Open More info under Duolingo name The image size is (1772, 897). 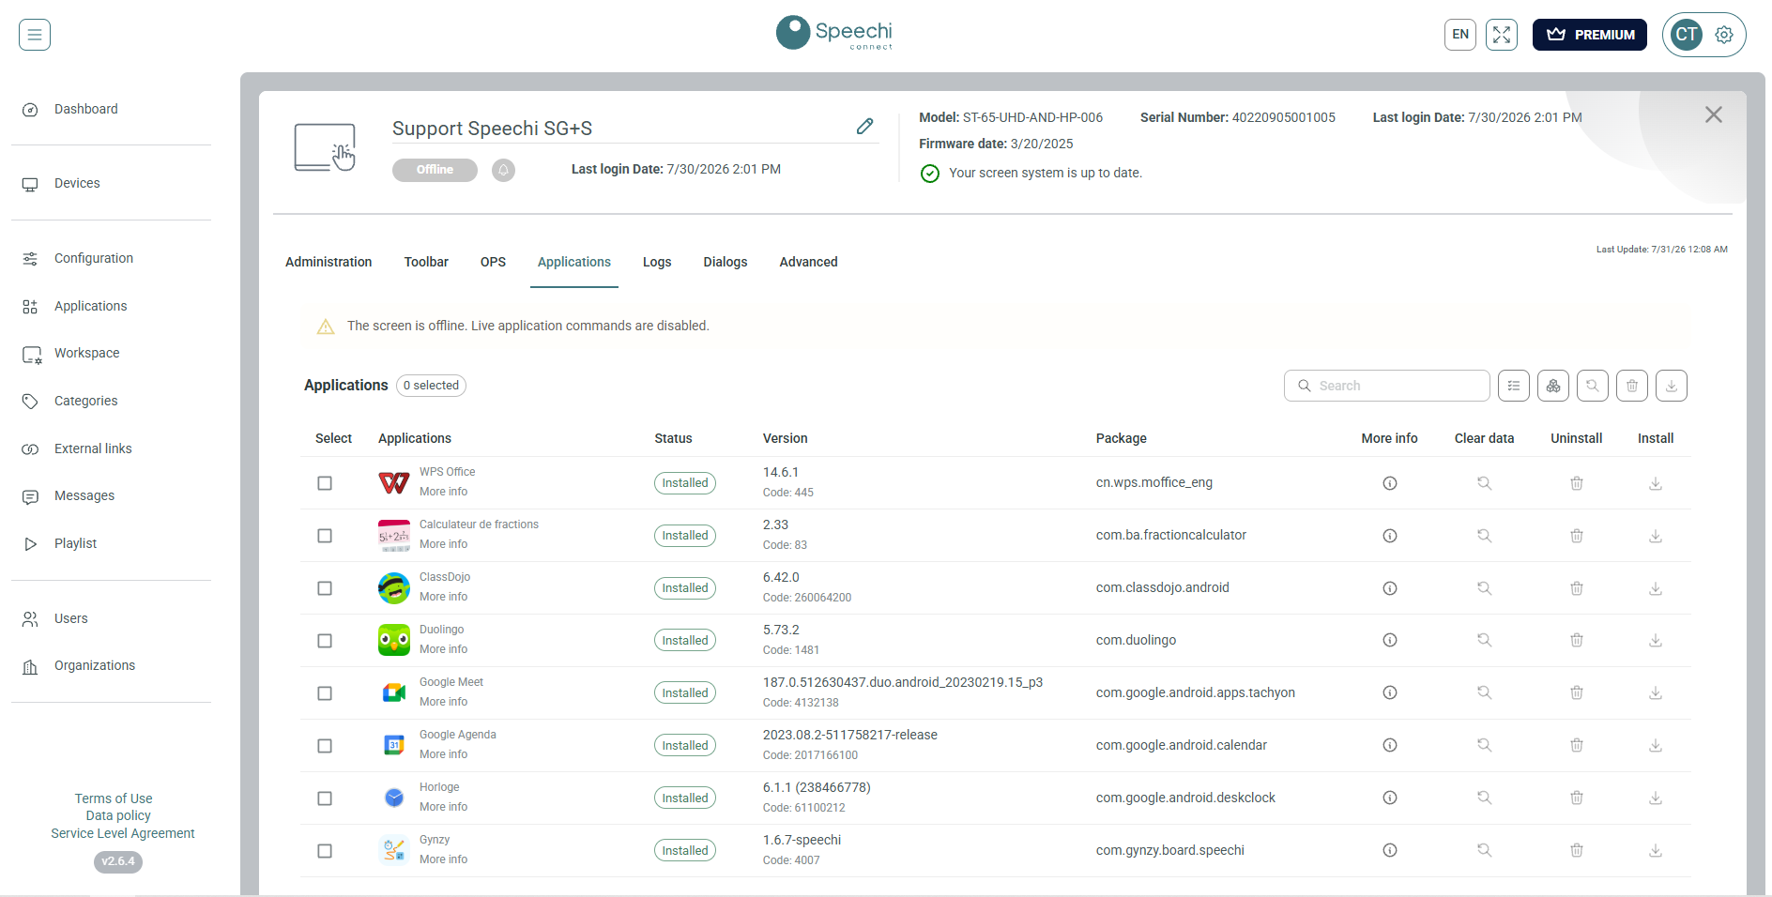coord(443,649)
